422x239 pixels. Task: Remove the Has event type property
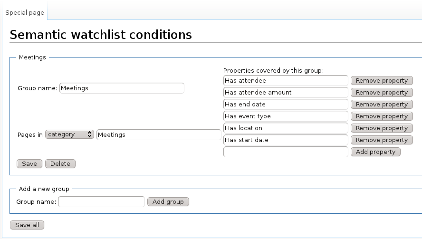[382, 116]
